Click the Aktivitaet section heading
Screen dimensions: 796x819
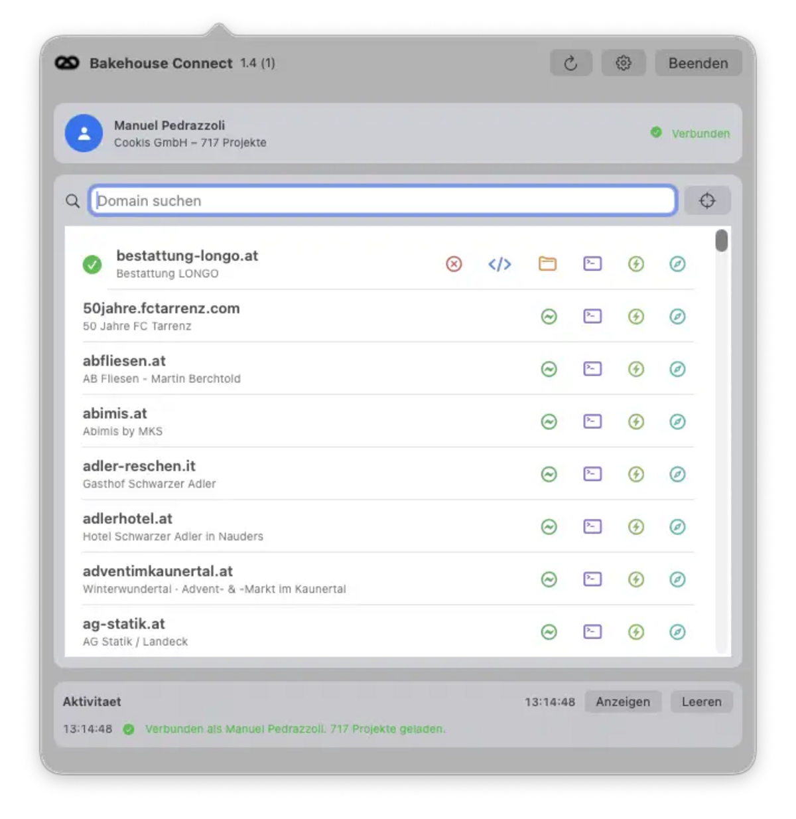tap(92, 702)
